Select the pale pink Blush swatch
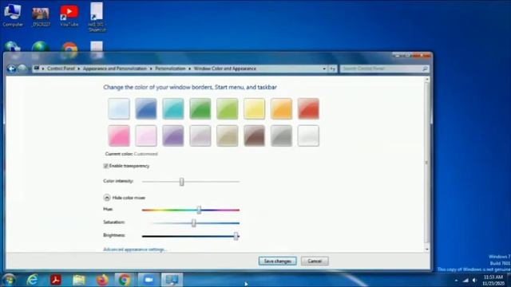The height and width of the screenshot is (287, 511). tap(146, 136)
